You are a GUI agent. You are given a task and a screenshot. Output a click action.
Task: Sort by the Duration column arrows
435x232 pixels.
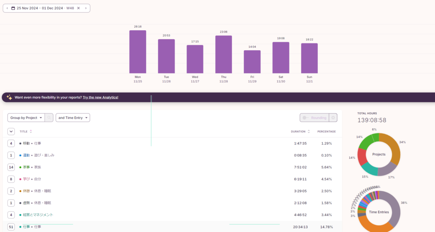coord(309,131)
